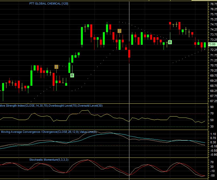Click the Stochastic Momentum(5,3,3,3) indicator label
217x180 pixels.
tap(49, 160)
